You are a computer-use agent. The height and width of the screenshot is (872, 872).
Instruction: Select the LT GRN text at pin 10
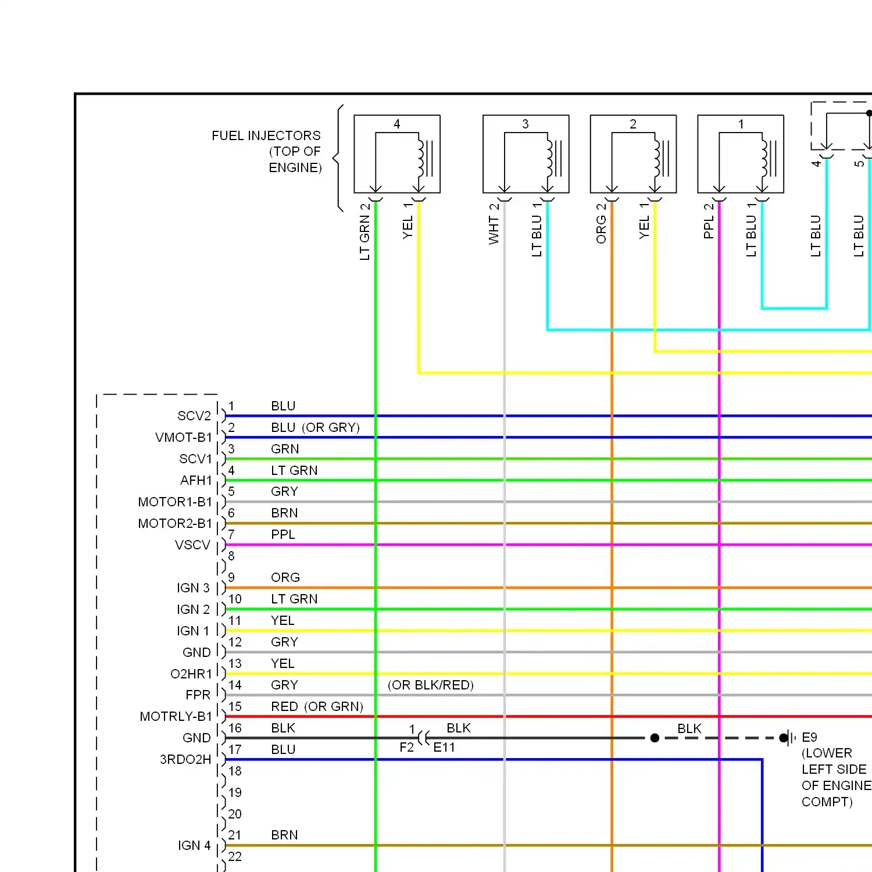(294, 599)
